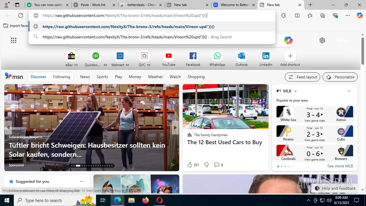The width and height of the screenshot is (366, 206).
Task: Open the Settings and more ellipsis menu
Action: [348, 15]
